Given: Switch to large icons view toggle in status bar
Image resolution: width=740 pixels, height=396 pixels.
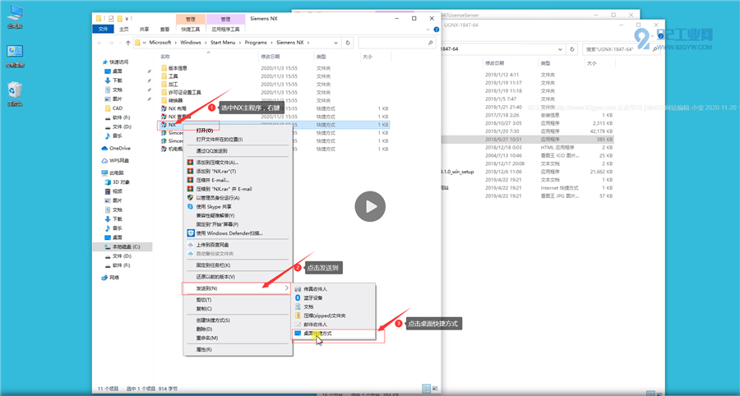Looking at the screenshot, I should coord(433,389).
